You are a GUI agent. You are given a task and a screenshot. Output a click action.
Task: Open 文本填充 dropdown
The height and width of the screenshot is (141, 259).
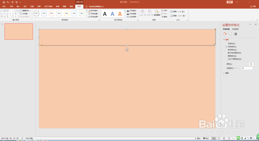point(132,11)
